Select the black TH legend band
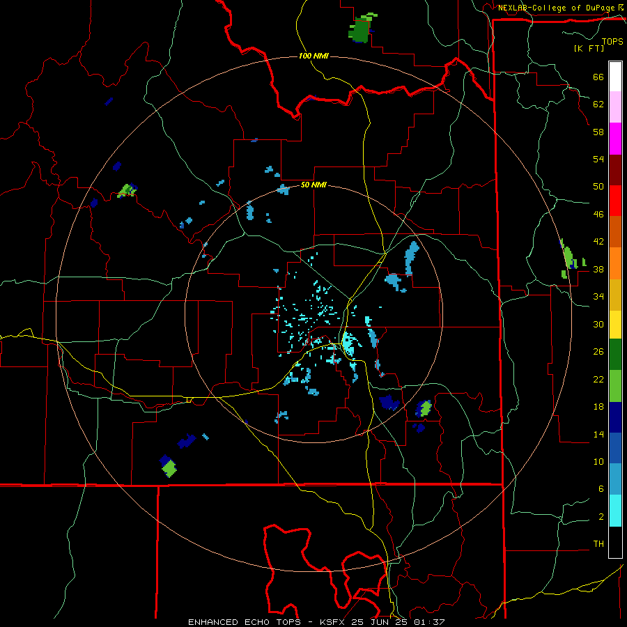 click(615, 542)
